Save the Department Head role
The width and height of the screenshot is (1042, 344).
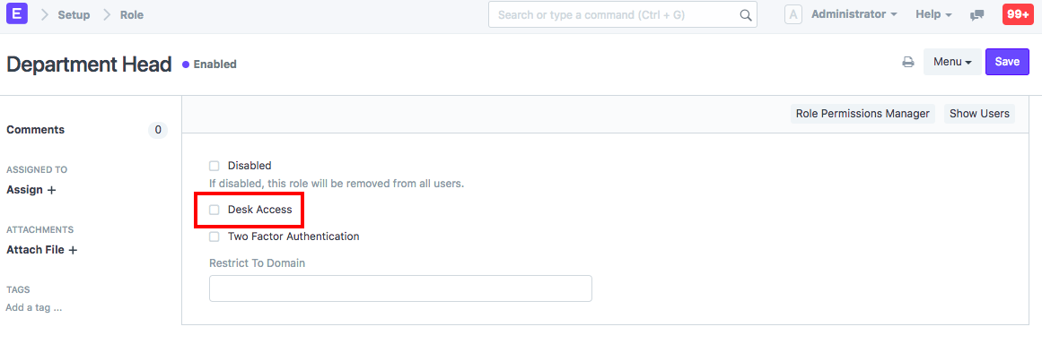pyautogui.click(x=1007, y=62)
